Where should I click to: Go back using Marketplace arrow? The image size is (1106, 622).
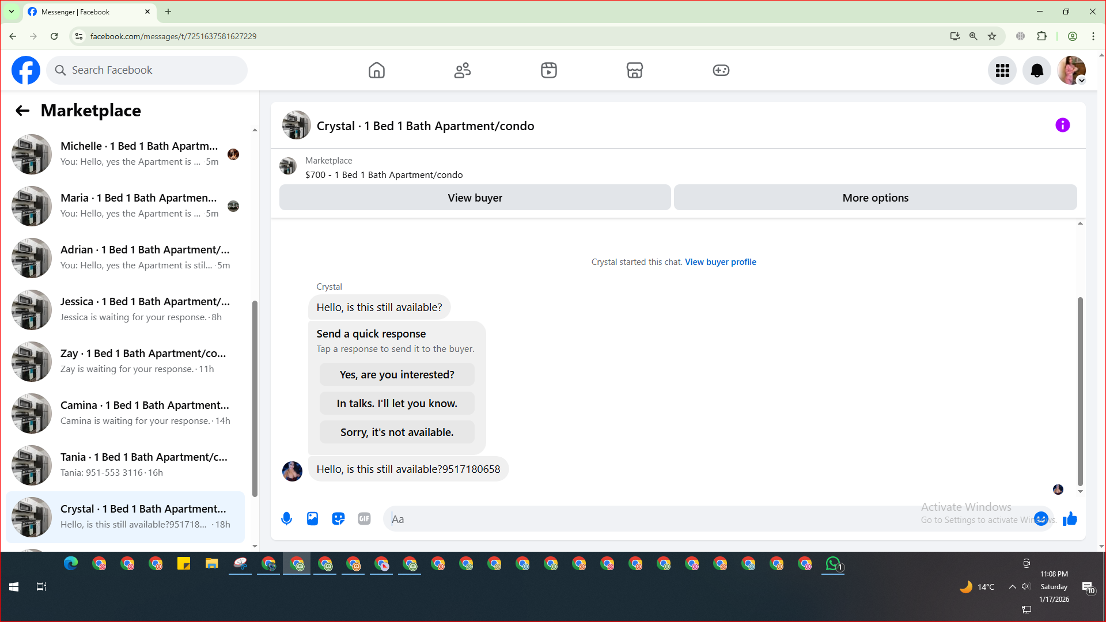22,111
